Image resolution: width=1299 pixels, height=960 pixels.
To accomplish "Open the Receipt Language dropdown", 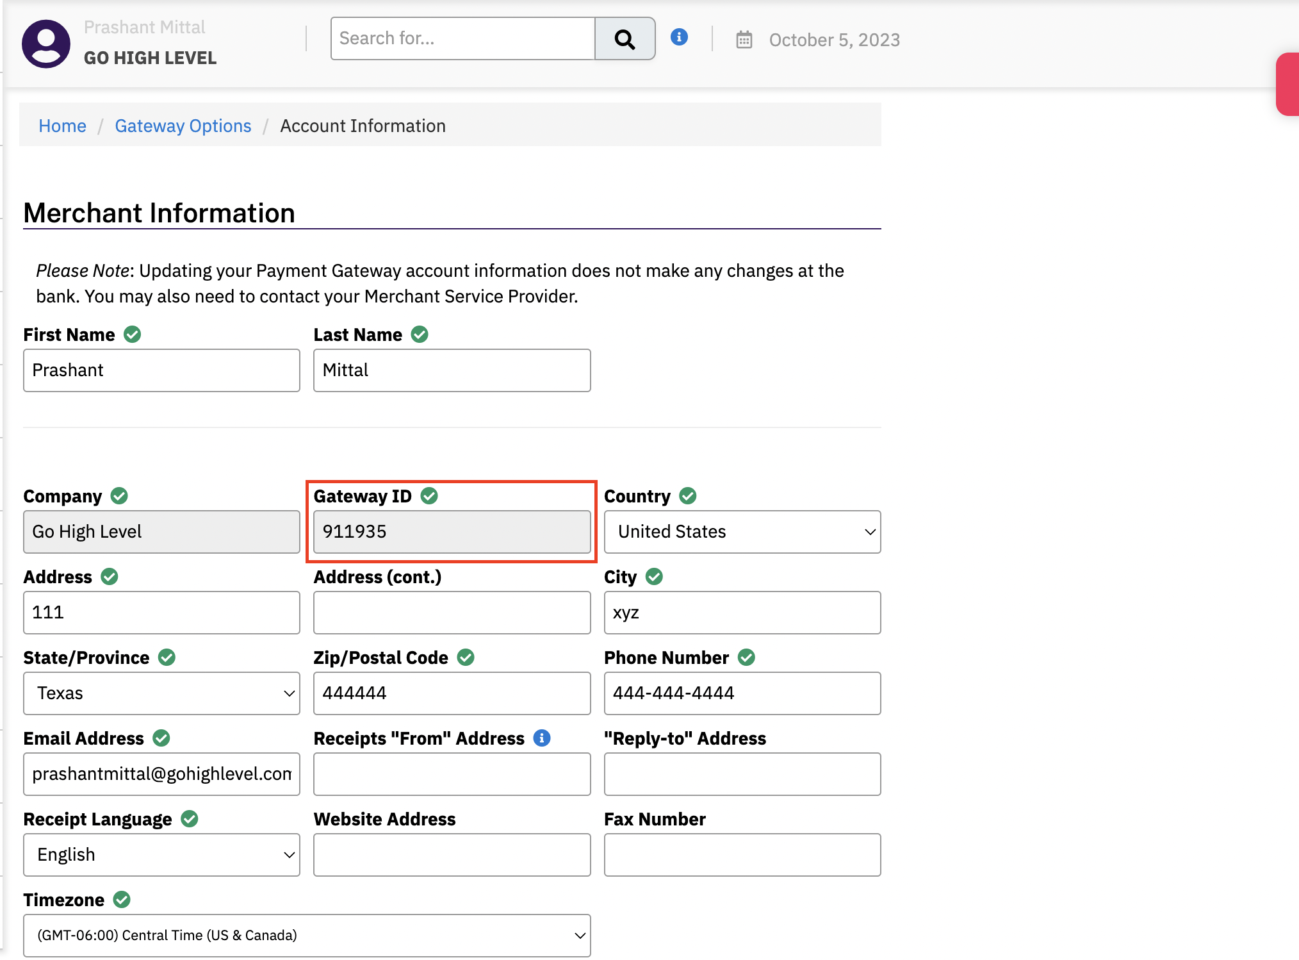I will (x=161, y=855).
